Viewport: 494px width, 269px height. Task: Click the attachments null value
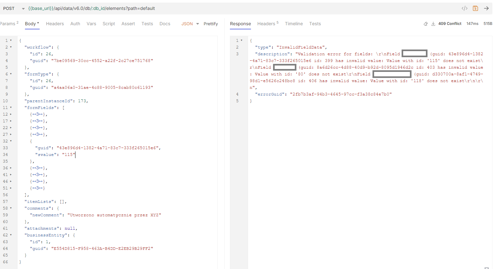point(70,228)
